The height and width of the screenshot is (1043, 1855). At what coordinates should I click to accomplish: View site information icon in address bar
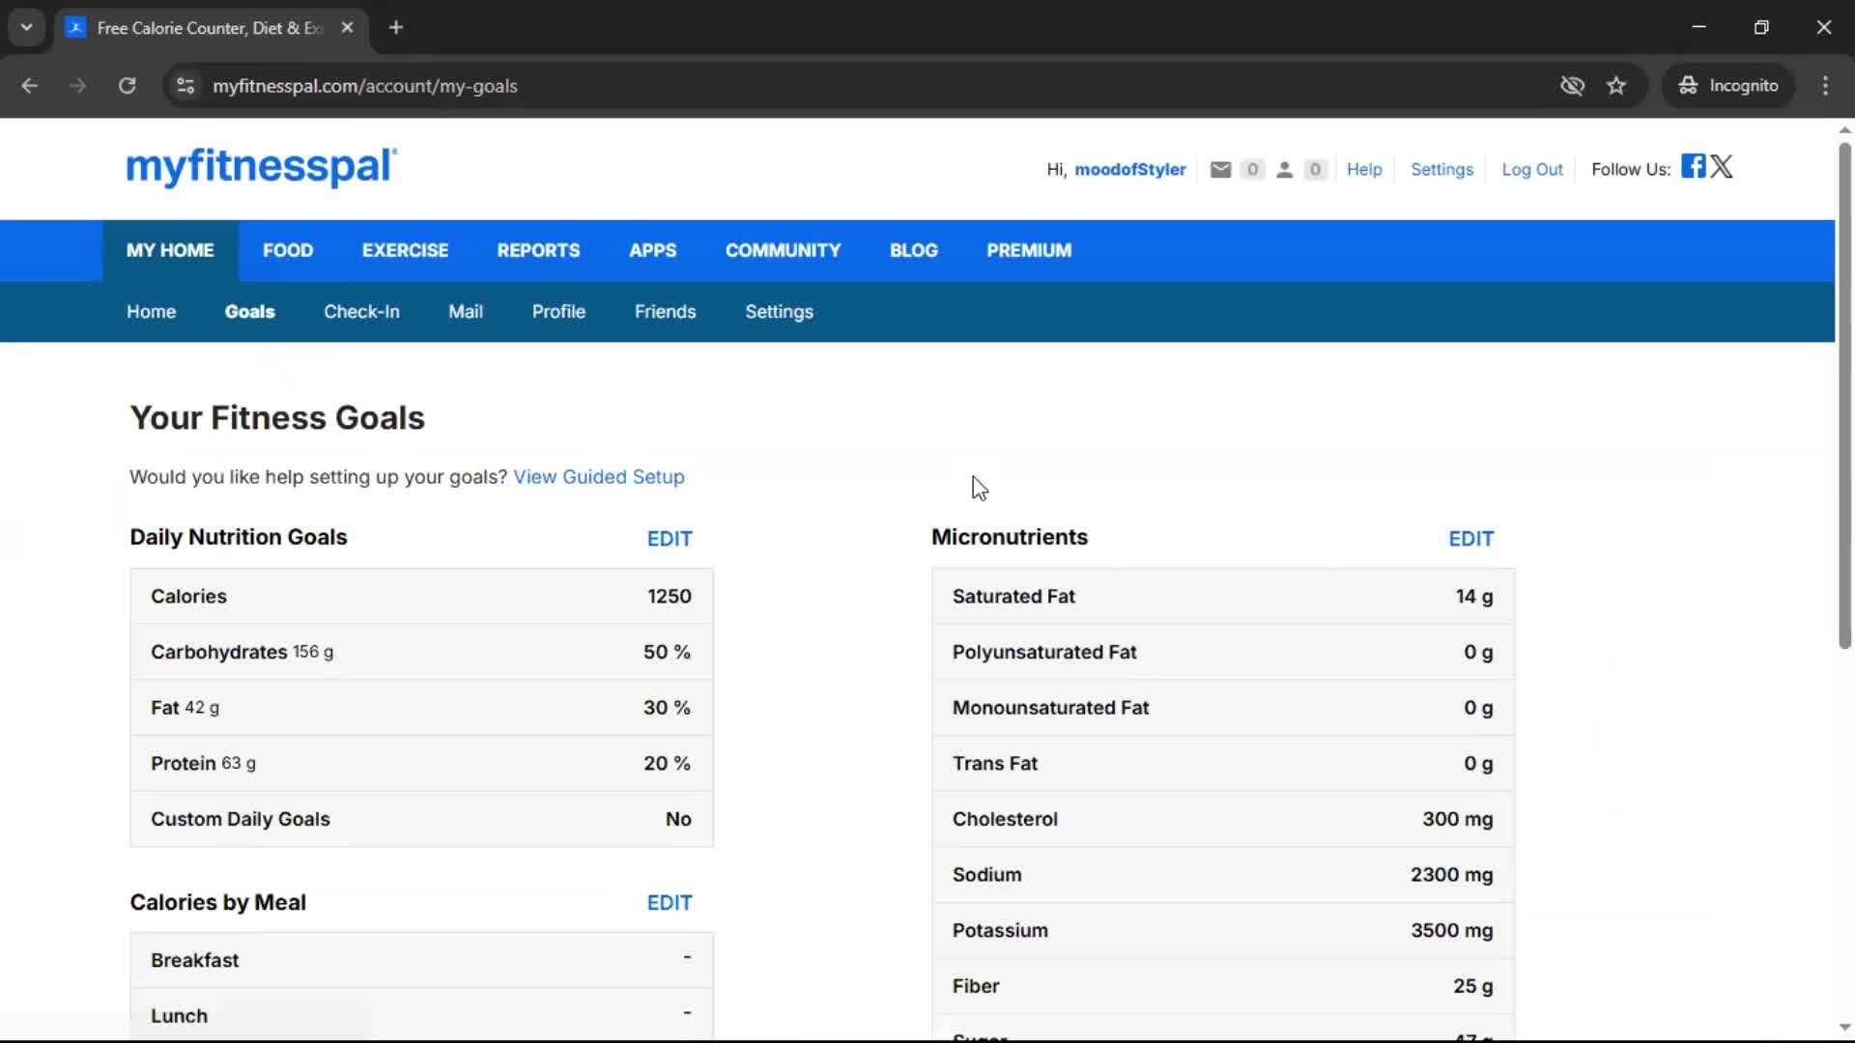click(x=185, y=86)
